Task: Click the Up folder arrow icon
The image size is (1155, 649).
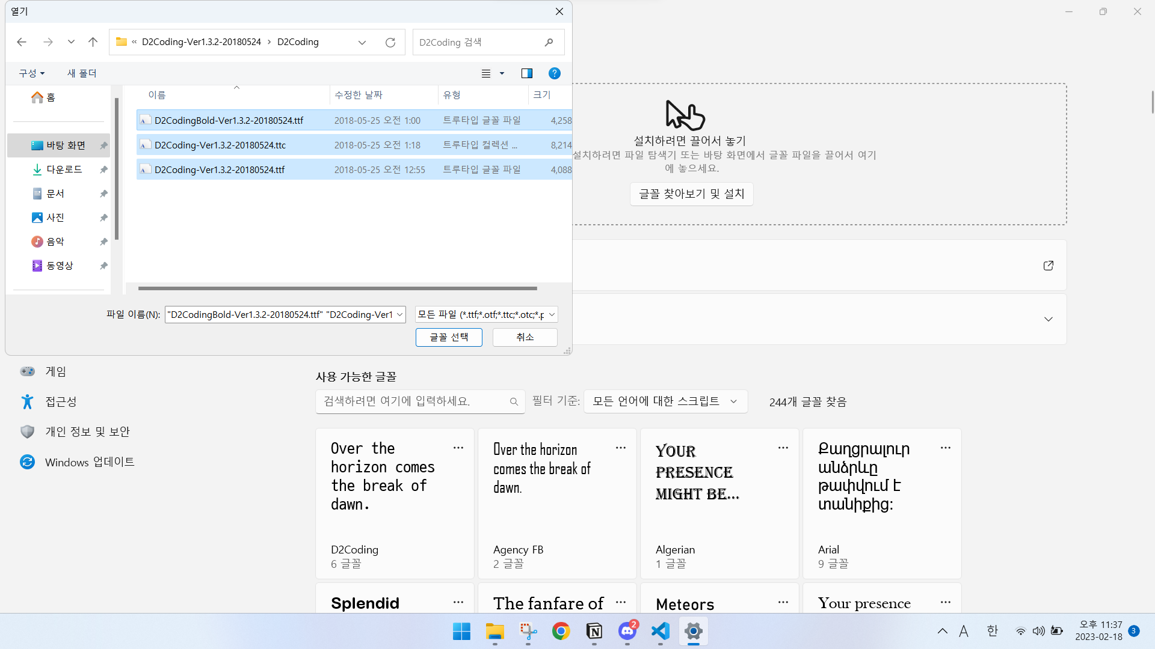Action: tap(93, 42)
